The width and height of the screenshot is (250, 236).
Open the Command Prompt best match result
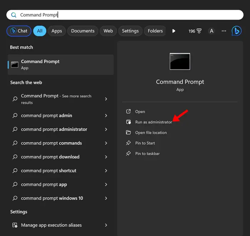[61, 64]
